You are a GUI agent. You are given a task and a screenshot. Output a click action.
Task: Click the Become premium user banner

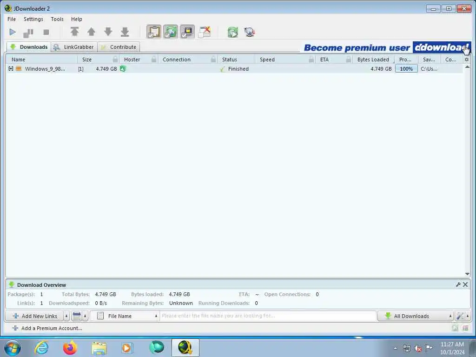tap(387, 47)
